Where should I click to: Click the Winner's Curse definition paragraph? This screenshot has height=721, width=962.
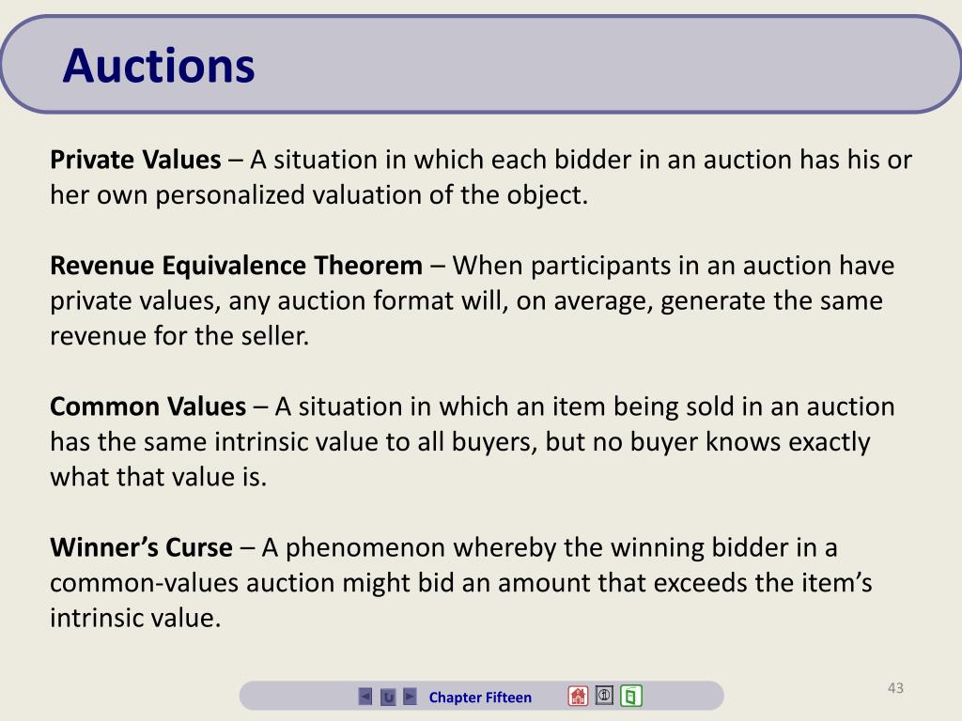click(460, 582)
